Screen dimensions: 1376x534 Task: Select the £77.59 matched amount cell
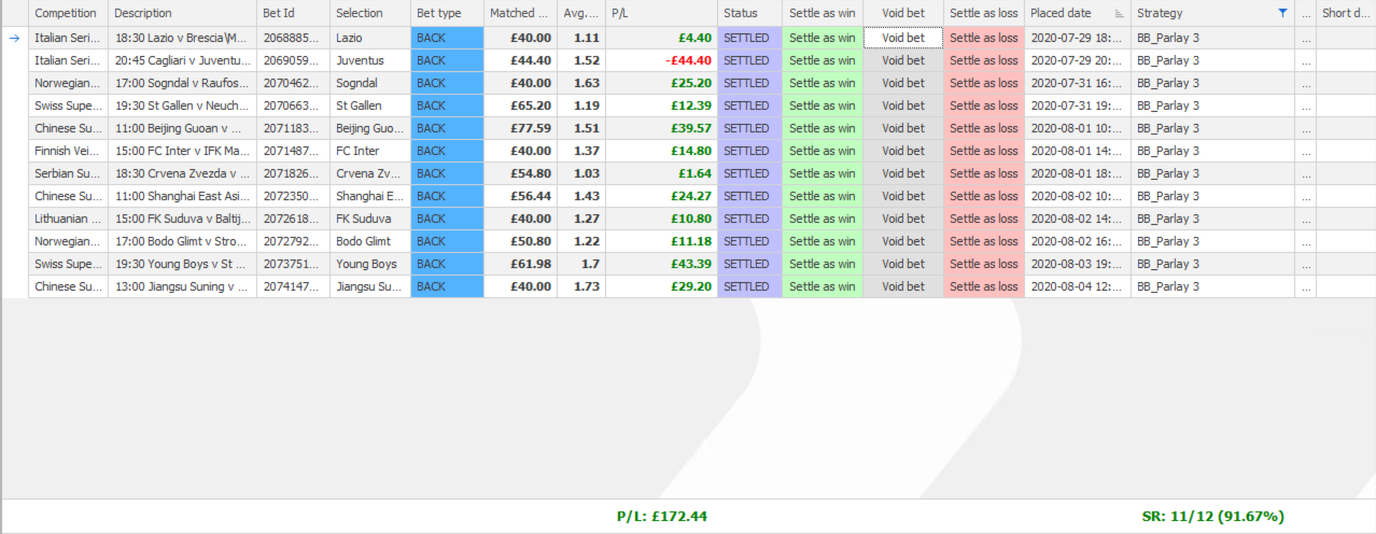[520, 128]
